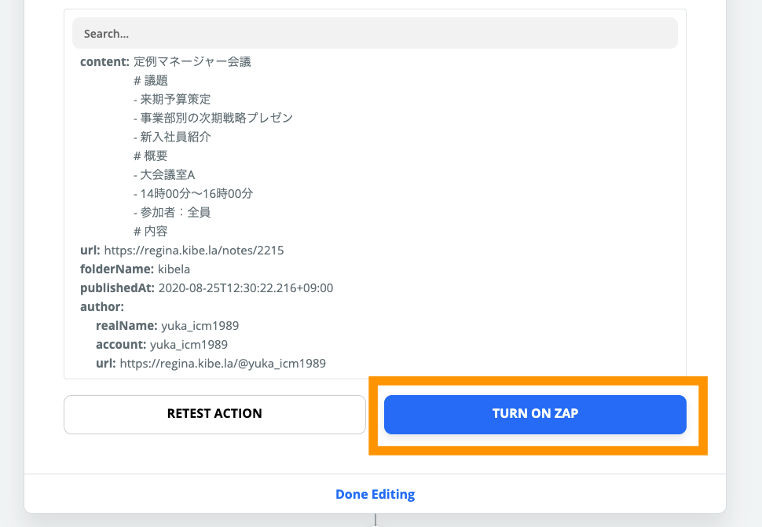This screenshot has width=762, height=527.
Task: Select the 参加者：全員 line
Action: [172, 212]
